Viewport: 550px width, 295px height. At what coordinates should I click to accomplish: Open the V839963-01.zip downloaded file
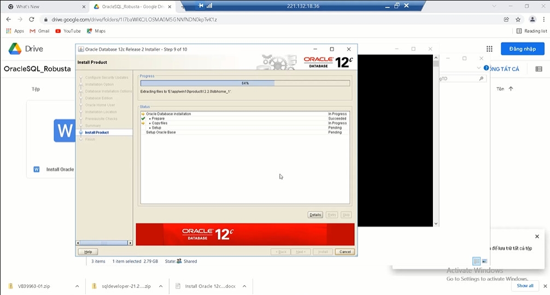tap(34, 286)
